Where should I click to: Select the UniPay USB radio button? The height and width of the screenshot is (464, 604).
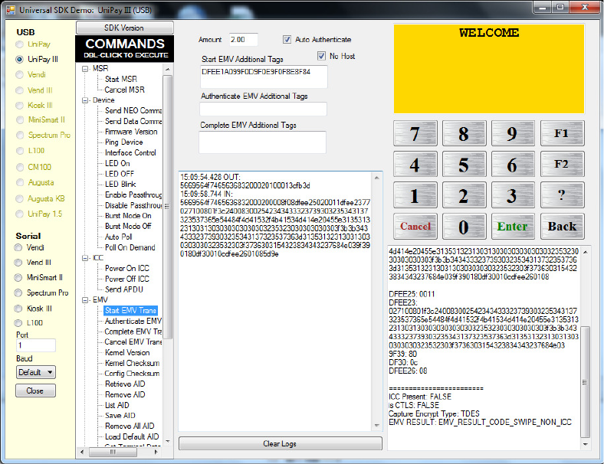[x=19, y=44]
